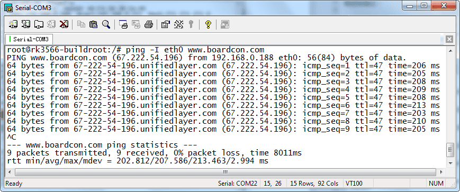The image size is (460, 192).
Task: Click the 15, 26 cursor position
Action: coord(273,184)
